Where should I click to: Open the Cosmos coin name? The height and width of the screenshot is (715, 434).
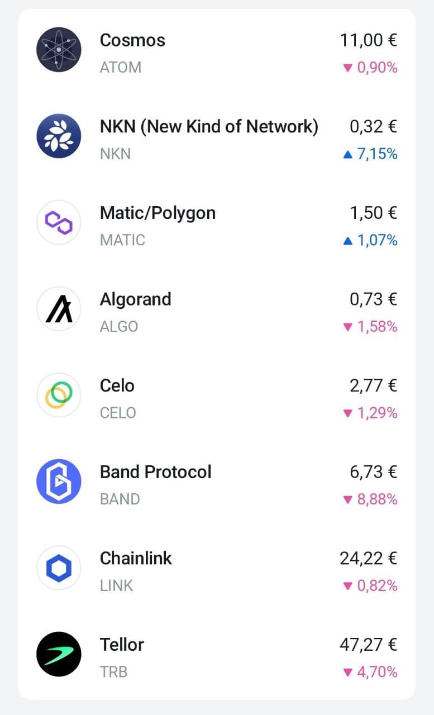pos(132,40)
